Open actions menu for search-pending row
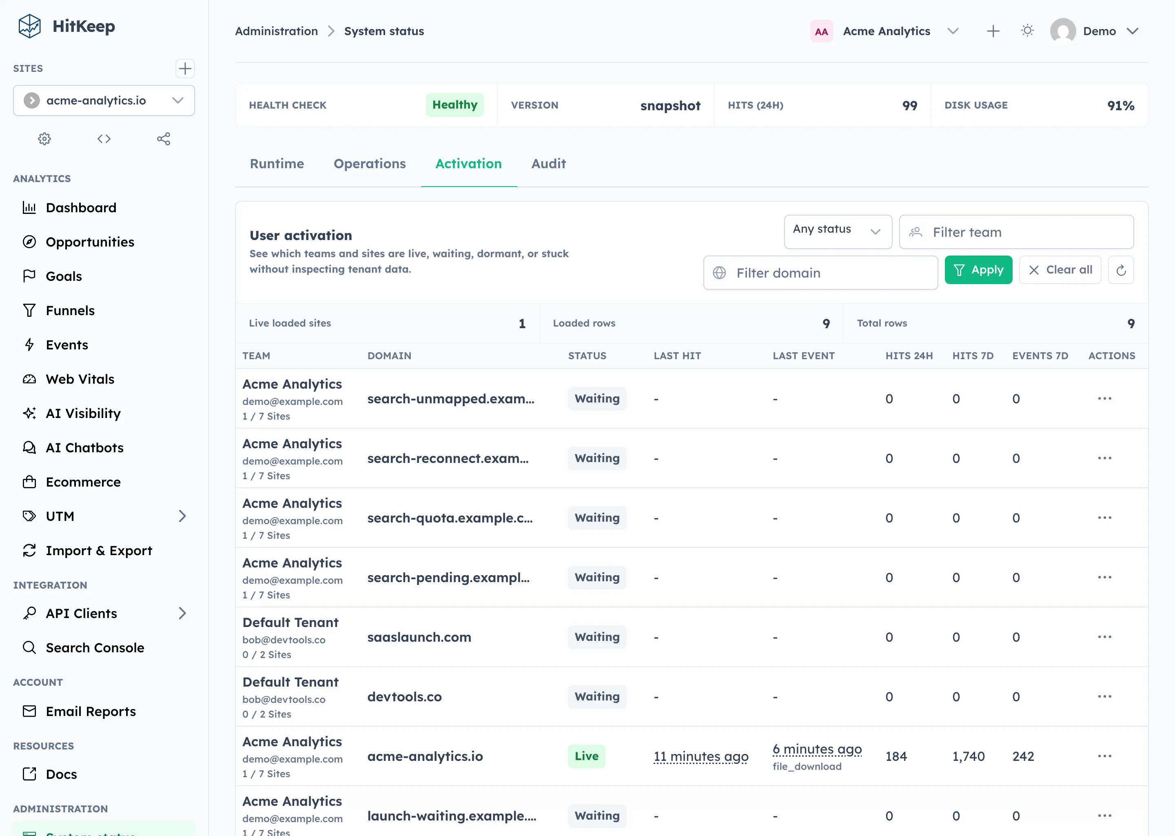The width and height of the screenshot is (1175, 836). (1104, 578)
